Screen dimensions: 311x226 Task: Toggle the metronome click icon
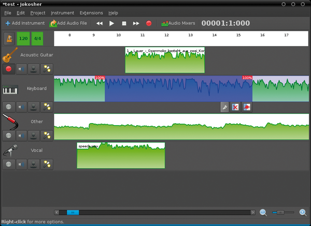click(x=9, y=38)
